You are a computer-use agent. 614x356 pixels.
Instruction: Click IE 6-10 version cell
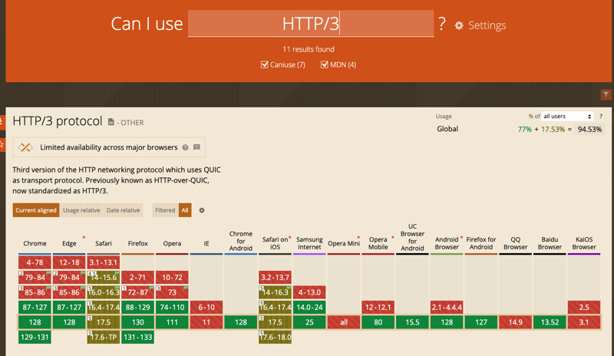pos(206,307)
